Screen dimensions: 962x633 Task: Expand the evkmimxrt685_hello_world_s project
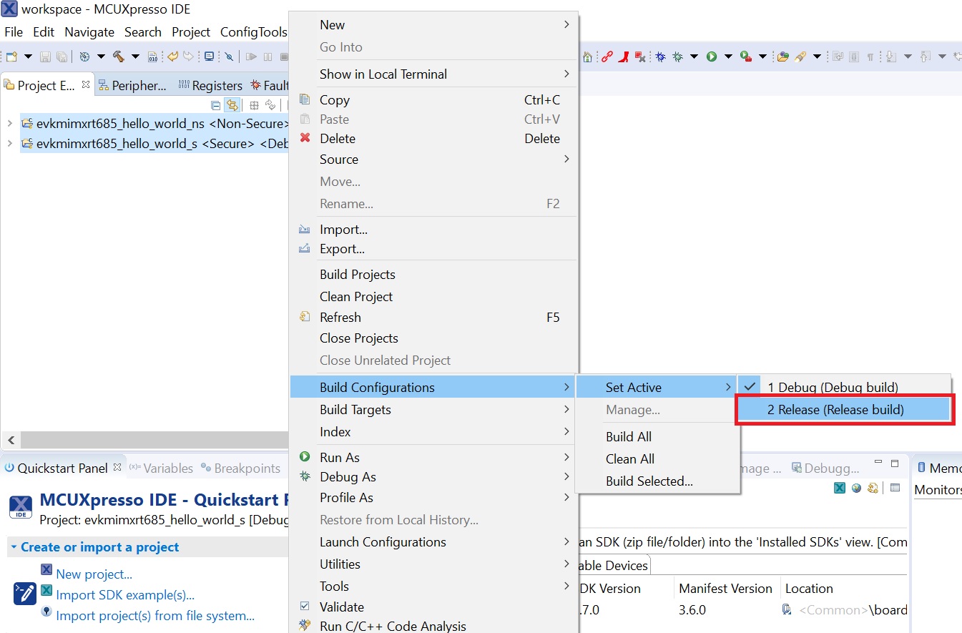coord(9,144)
